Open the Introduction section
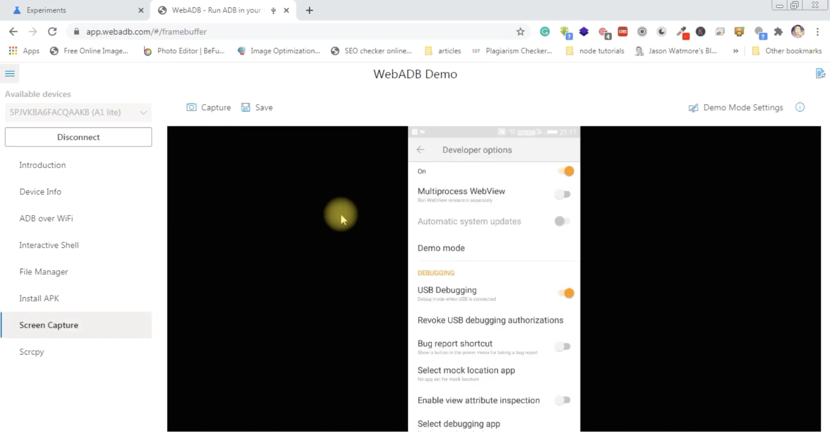This screenshot has height=440, width=830. pos(42,165)
